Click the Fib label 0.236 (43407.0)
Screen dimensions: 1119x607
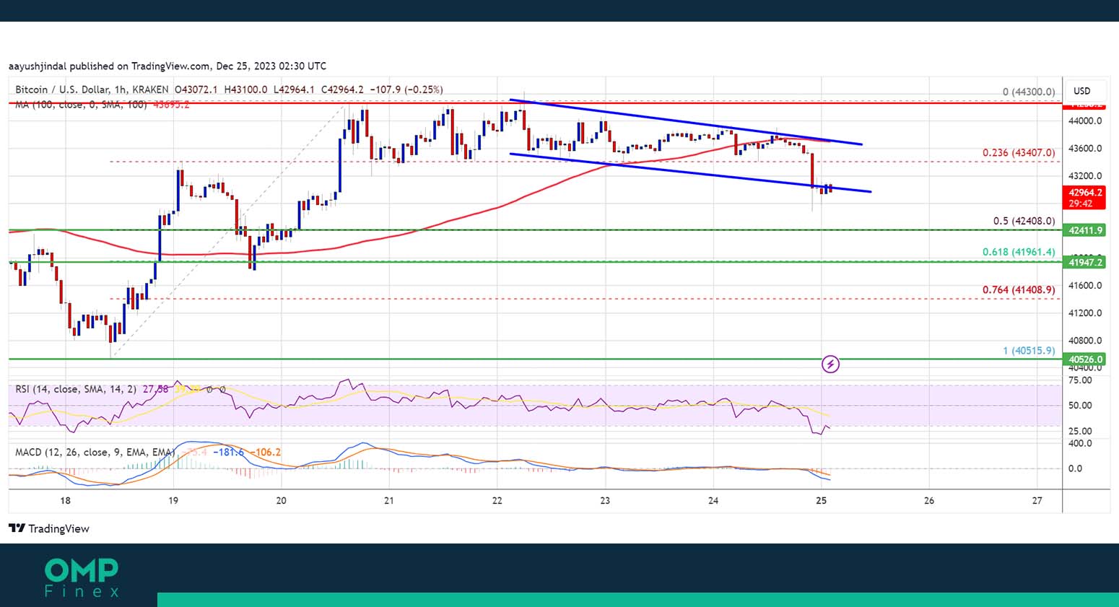point(1019,152)
